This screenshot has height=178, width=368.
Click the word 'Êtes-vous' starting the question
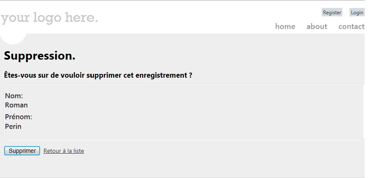[19, 76]
